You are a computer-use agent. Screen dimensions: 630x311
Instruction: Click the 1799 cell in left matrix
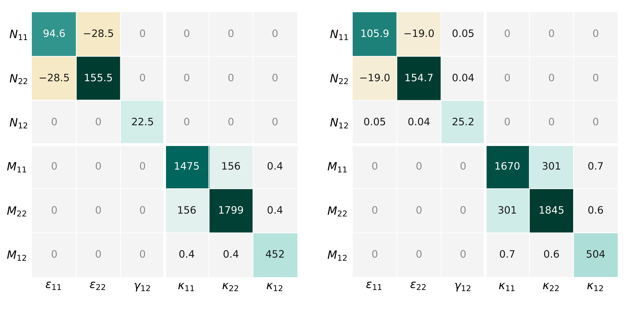231,211
